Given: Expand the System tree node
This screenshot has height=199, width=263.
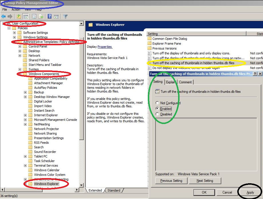Looking at the screenshot, I should pyautogui.click(x=20, y=69).
